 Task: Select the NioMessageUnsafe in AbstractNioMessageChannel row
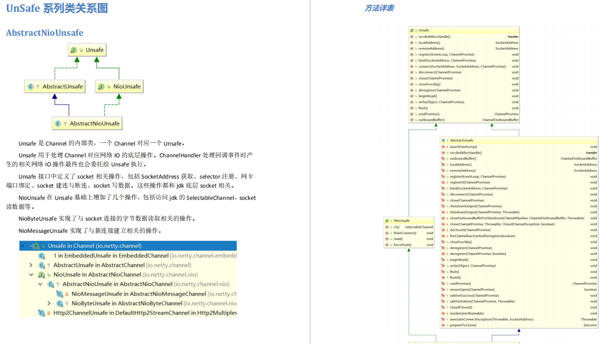(x=128, y=294)
